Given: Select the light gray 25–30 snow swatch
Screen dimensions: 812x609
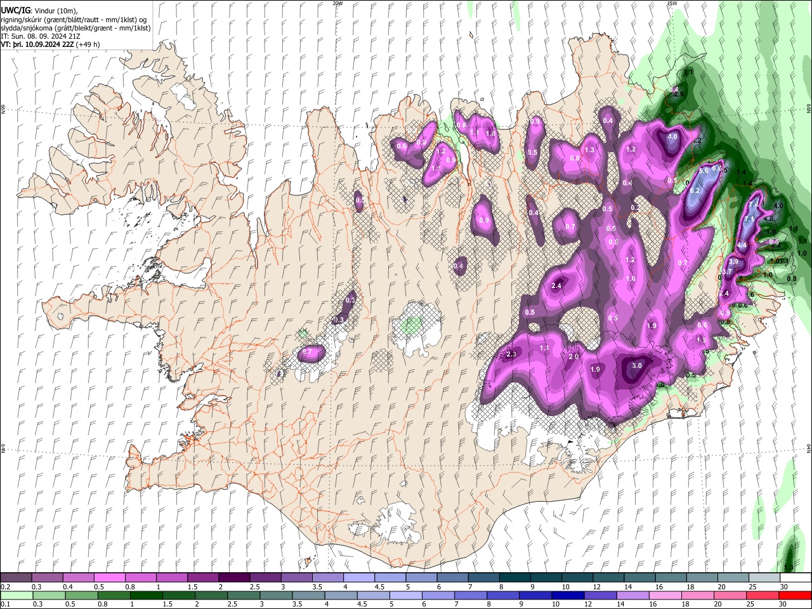Looking at the screenshot, I should pos(764,577).
